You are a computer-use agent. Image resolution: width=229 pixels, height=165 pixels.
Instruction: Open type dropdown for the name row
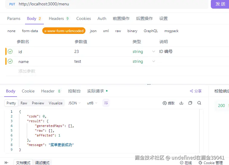153,61
